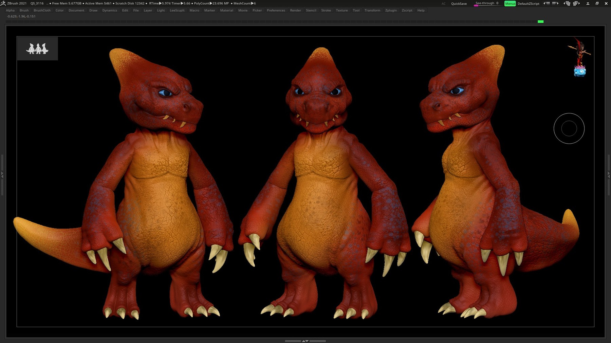Open the next document view icon
The height and width of the screenshot is (343, 611).
click(576, 3)
